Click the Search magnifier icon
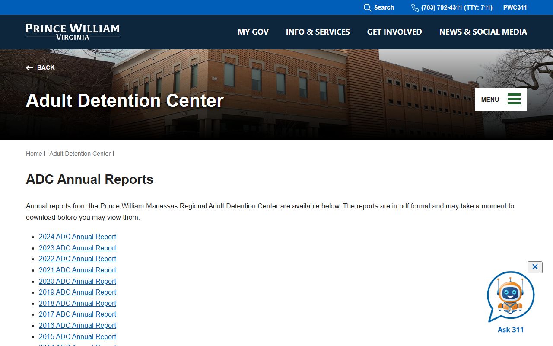This screenshot has width=553, height=346. click(x=368, y=8)
